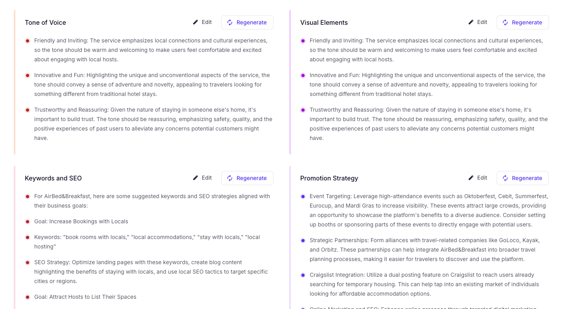This screenshot has height=309, width=567.
Task: Click the Strategic Partnerships paragraph
Action: [x=425, y=250]
